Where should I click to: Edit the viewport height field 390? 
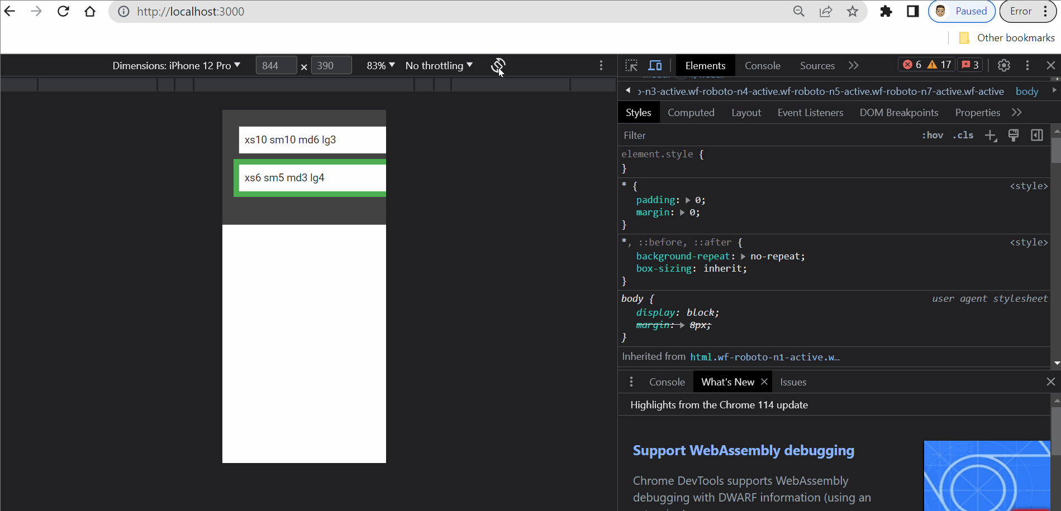[x=331, y=65]
